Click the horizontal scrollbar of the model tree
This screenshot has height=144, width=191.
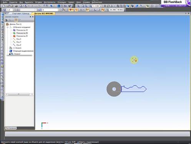19,94
